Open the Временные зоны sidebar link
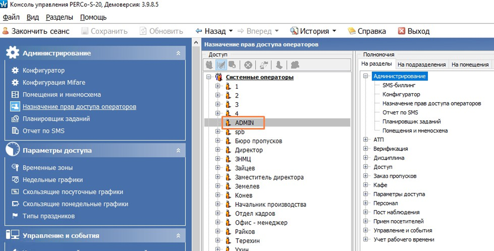 [x=47, y=167]
